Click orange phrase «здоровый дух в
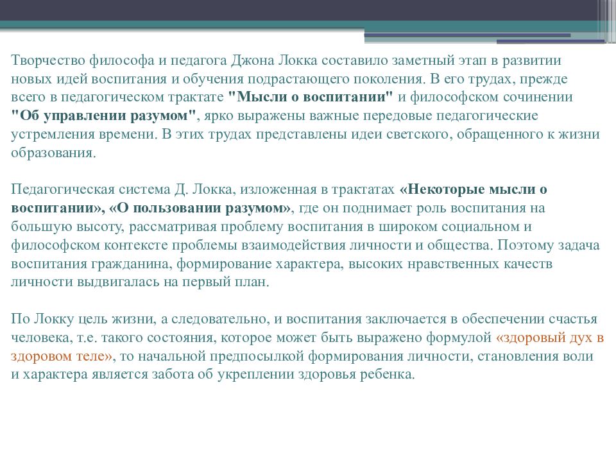Image resolution: width=616 pixels, height=462 pixels. click(x=550, y=338)
